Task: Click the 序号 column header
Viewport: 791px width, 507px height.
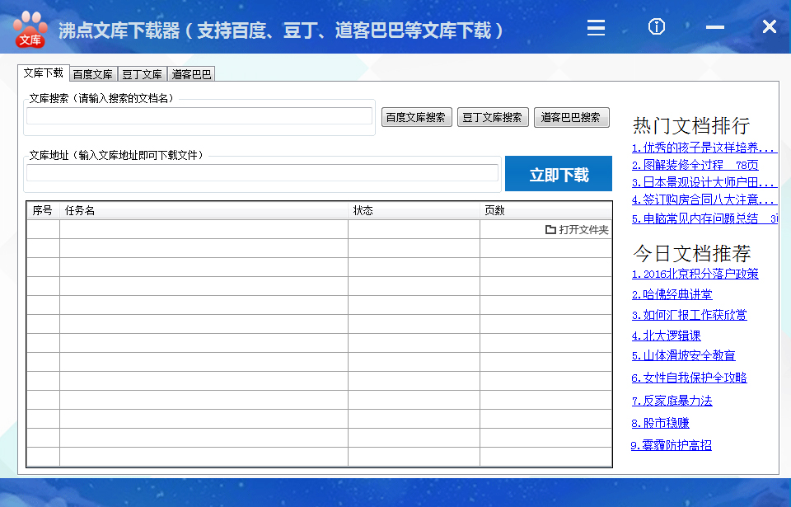Action: tap(43, 210)
